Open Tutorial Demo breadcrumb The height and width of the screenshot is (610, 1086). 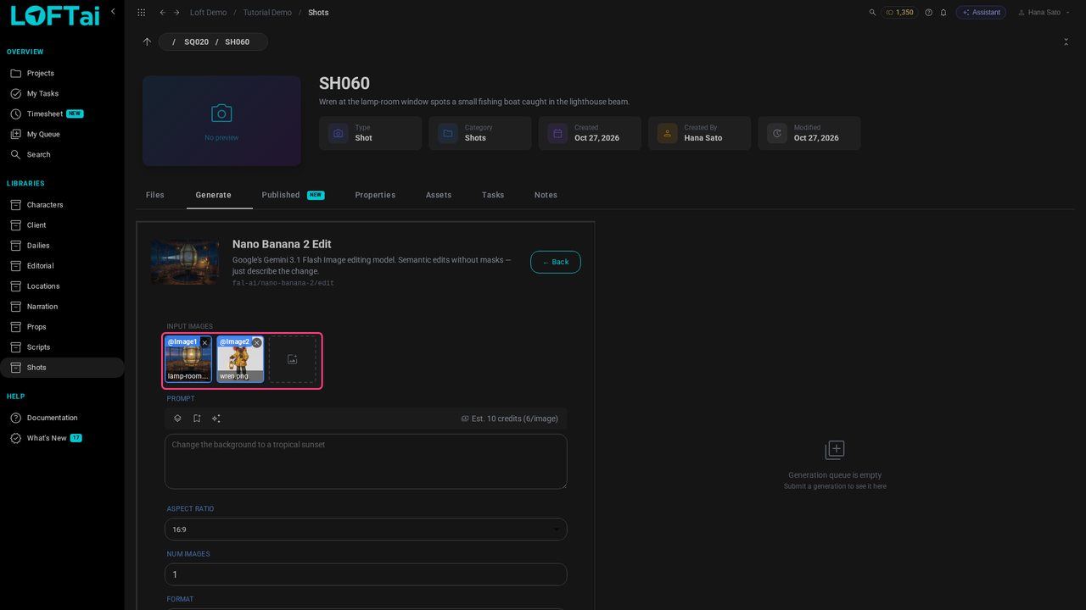pyautogui.click(x=267, y=13)
